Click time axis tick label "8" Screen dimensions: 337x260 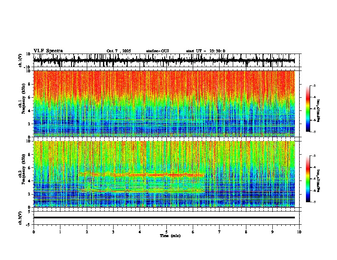tap(246, 232)
